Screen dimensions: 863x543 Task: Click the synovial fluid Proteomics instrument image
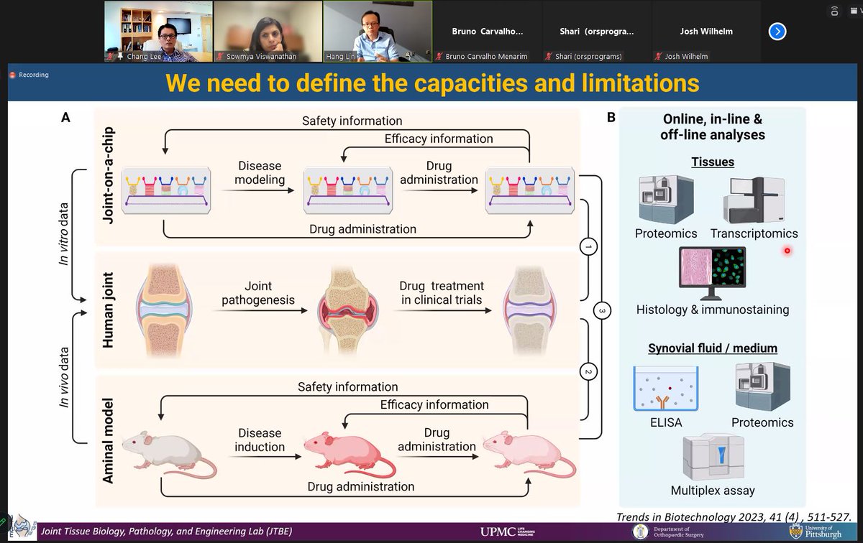tap(762, 386)
